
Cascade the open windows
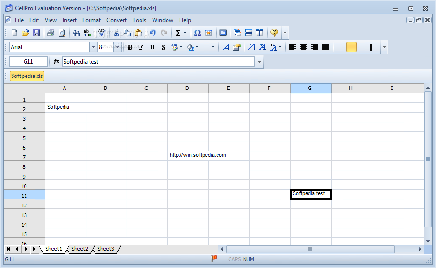point(237,33)
